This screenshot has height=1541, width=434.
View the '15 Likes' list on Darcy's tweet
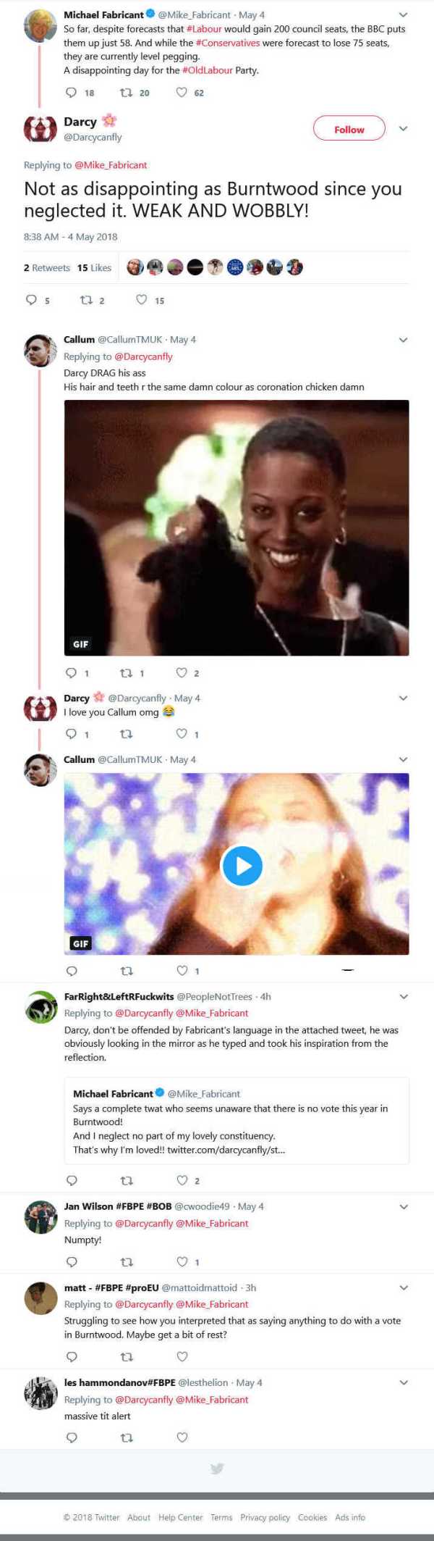[x=95, y=267]
